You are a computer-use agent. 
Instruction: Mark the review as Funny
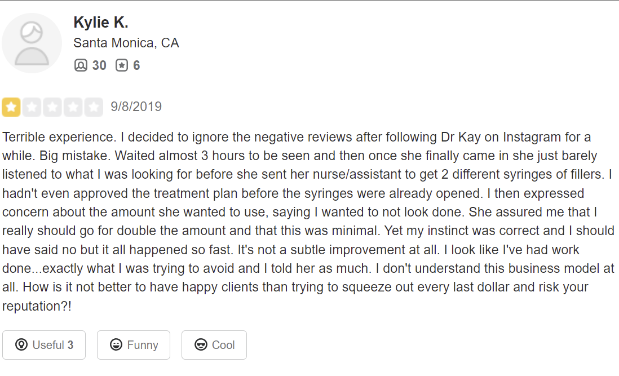point(134,345)
